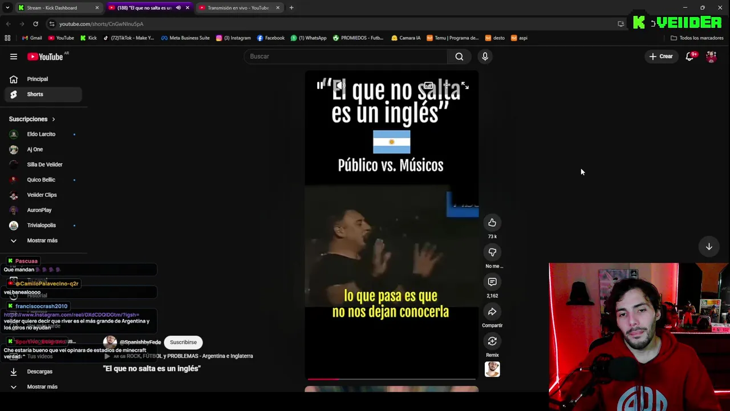
Task: Open AuronPlay subscription
Action: pyautogui.click(x=43, y=210)
